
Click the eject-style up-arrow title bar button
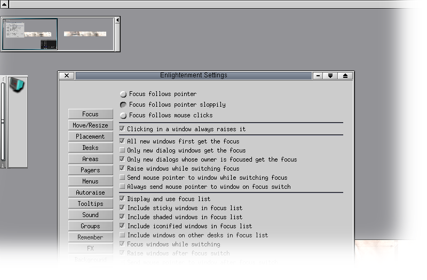point(345,76)
